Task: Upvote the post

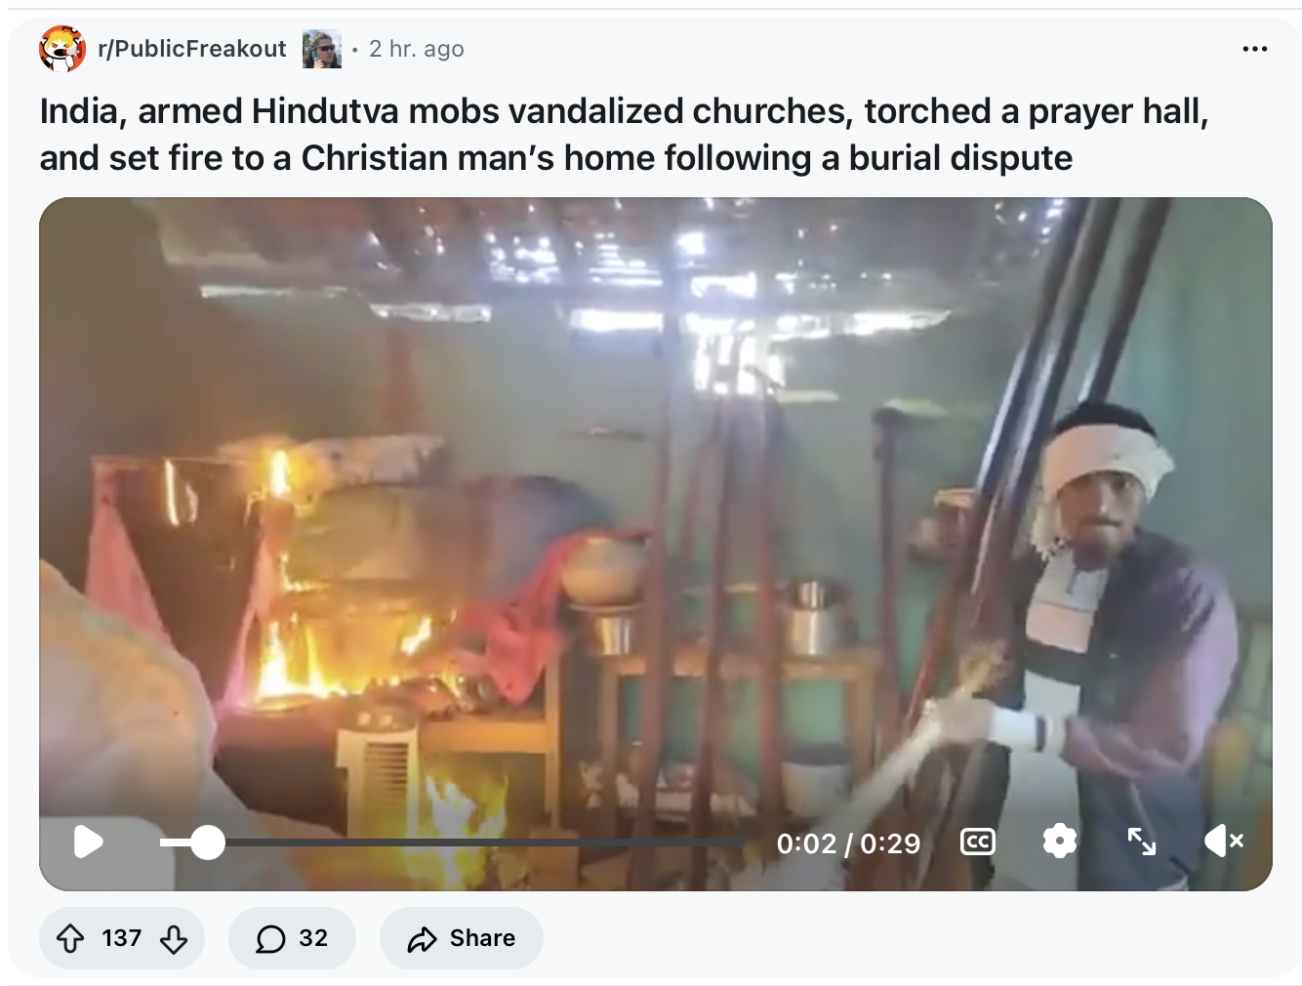Action: click(x=70, y=939)
